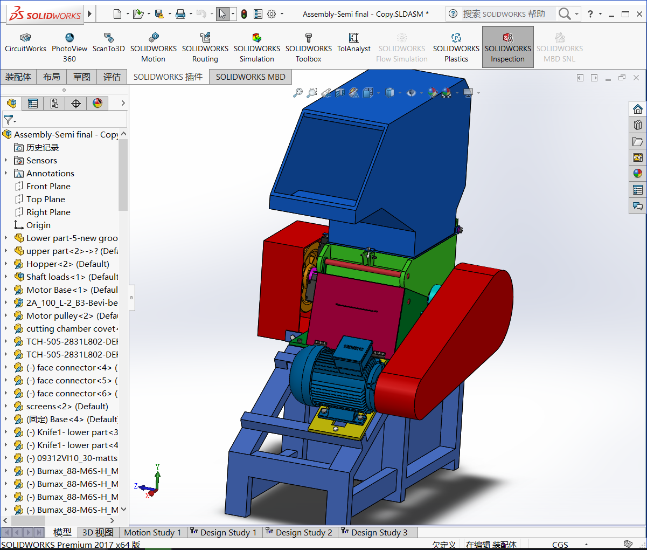Open Appearances task pane tab
The height and width of the screenshot is (550, 647).
point(638,174)
